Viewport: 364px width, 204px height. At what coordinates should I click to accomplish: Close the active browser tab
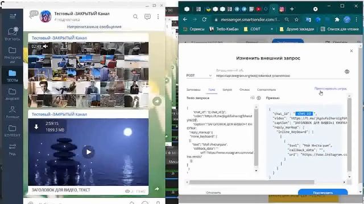(x=274, y=9)
